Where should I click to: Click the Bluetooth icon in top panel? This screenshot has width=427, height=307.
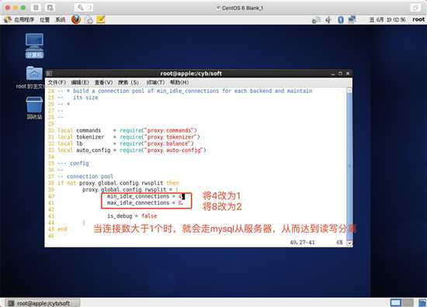(x=340, y=19)
